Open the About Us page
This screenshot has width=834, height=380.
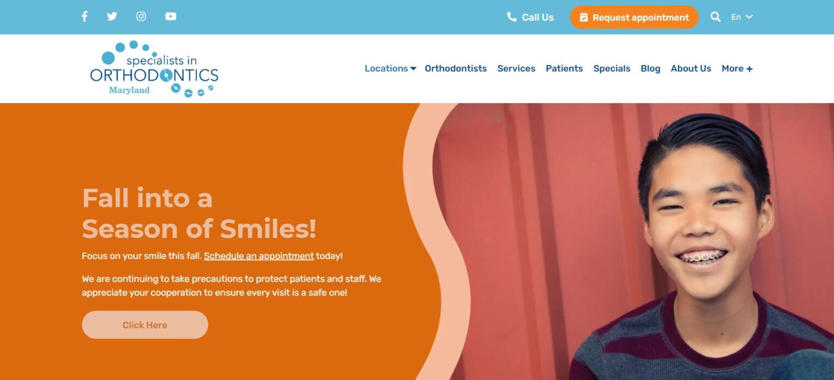[x=691, y=68]
